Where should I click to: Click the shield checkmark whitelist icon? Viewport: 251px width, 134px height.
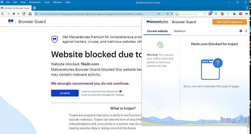[x=160, y=45]
